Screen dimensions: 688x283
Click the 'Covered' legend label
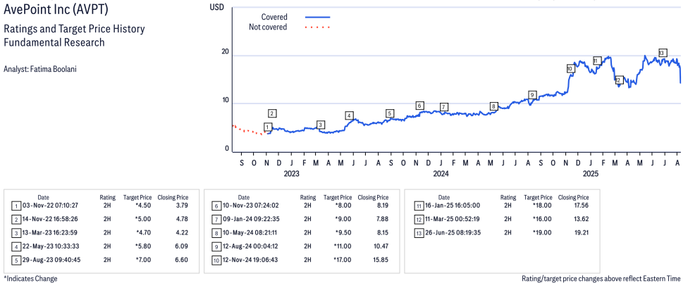click(x=274, y=17)
